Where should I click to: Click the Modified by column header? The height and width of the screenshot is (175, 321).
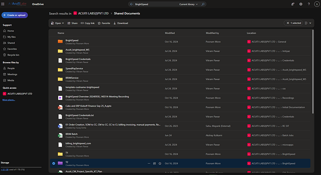pyautogui.click(x=212, y=33)
